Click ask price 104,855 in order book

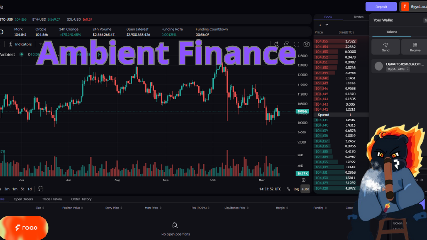click(322, 41)
